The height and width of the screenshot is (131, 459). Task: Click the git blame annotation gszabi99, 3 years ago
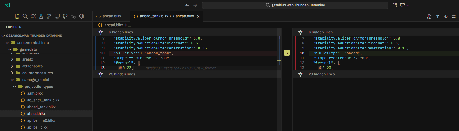click(x=180, y=68)
